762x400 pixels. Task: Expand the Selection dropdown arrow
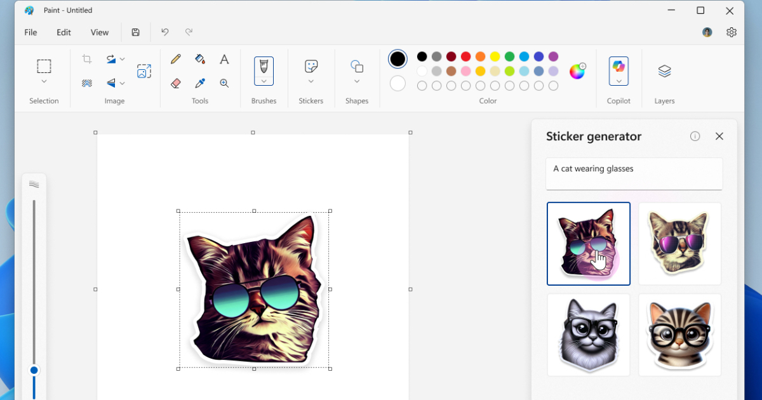[44, 81]
